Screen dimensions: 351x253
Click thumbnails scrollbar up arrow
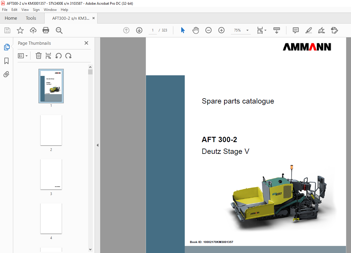90,67
